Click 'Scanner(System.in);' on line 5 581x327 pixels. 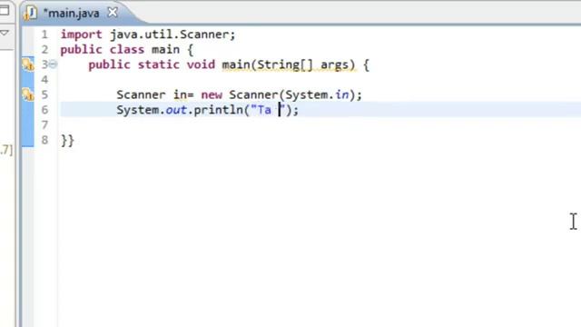coord(295,94)
